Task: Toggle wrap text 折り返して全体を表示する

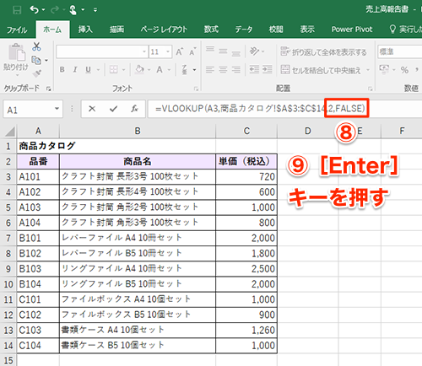Action: pos(323,52)
